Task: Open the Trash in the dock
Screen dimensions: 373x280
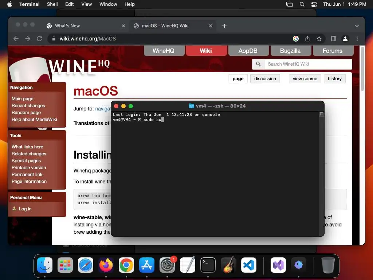Action: 328,265
